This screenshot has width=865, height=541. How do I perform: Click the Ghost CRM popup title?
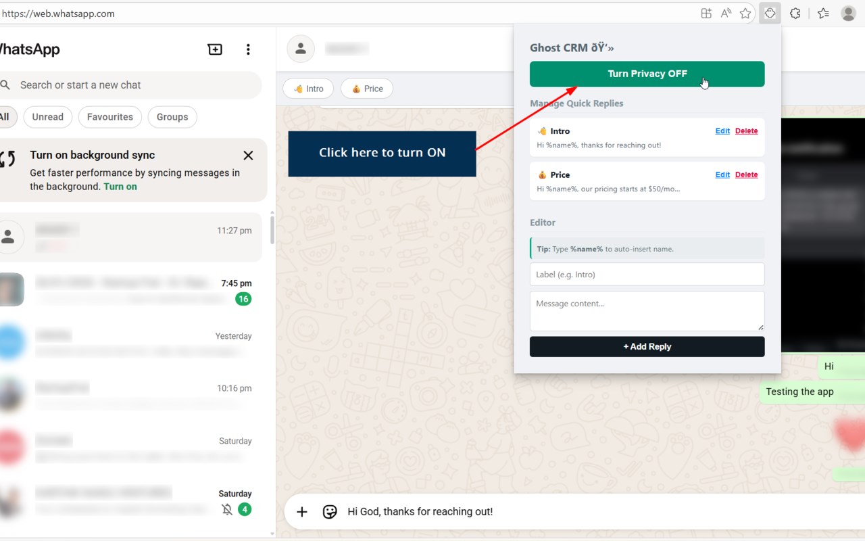click(x=572, y=48)
